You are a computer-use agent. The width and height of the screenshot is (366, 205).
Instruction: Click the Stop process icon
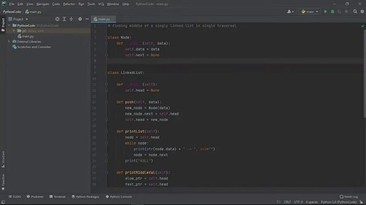click(347, 11)
